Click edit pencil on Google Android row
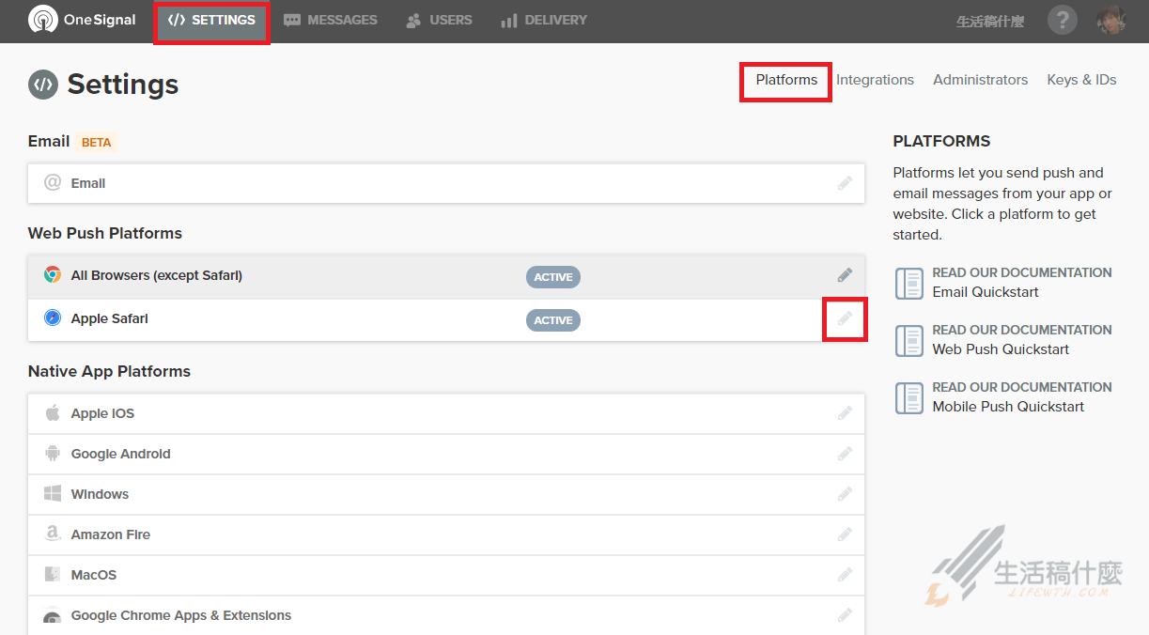The width and height of the screenshot is (1149, 635). [845, 454]
